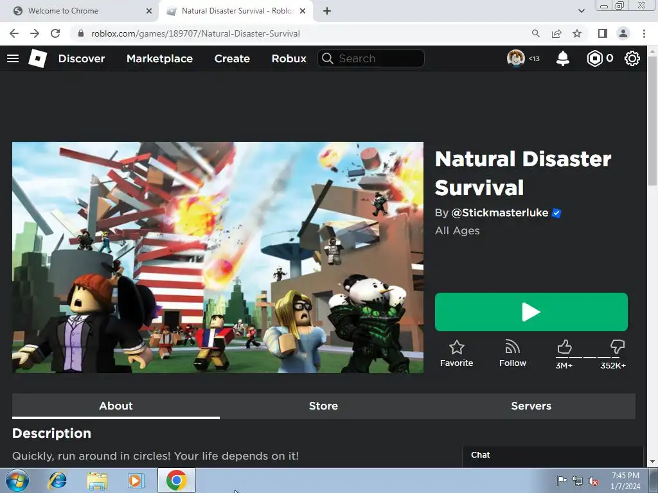658x493 pixels.
Task: Switch to the Servers tab
Action: [531, 406]
